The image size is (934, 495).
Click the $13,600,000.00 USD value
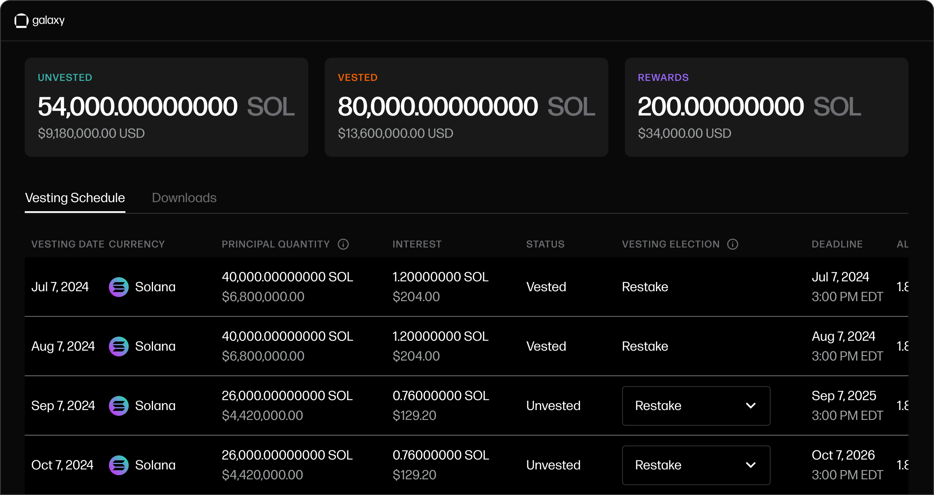(396, 133)
